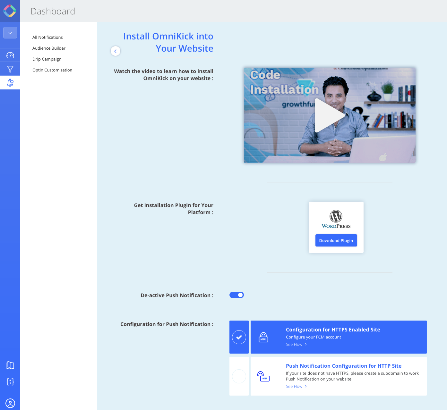This screenshot has width=447, height=410.
Task: Open the book documentation icon
Action: click(x=10, y=365)
